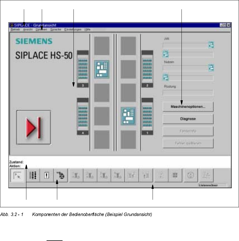Click the Nutzen input field
Screen dimensions: 239x241
[x=185, y=68]
